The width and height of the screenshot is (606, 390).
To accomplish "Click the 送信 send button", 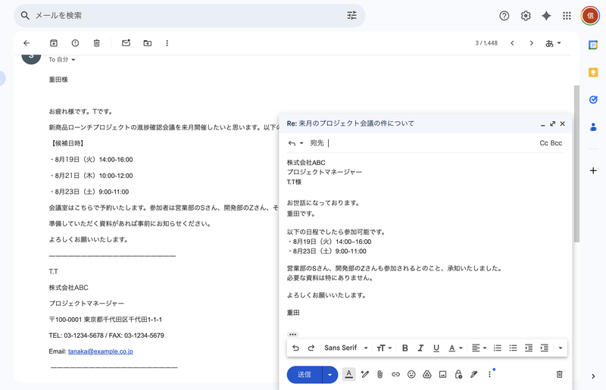I will 304,374.
